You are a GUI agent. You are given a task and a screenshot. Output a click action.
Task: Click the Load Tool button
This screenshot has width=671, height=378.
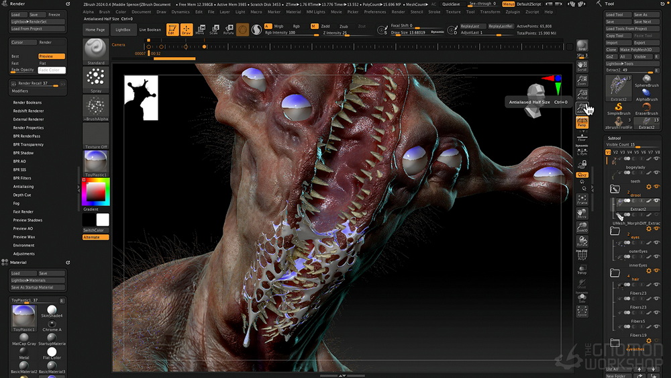click(x=619, y=15)
